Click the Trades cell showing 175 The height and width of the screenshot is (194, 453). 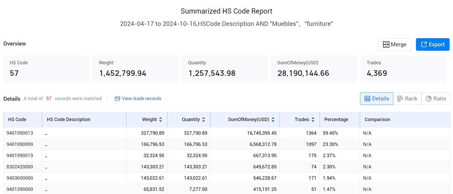pos(300,156)
